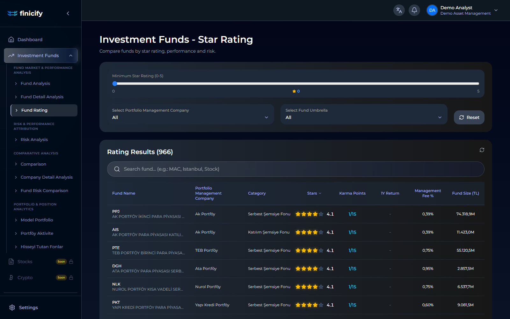
Task: Click the Reset filters button
Action: point(469,117)
